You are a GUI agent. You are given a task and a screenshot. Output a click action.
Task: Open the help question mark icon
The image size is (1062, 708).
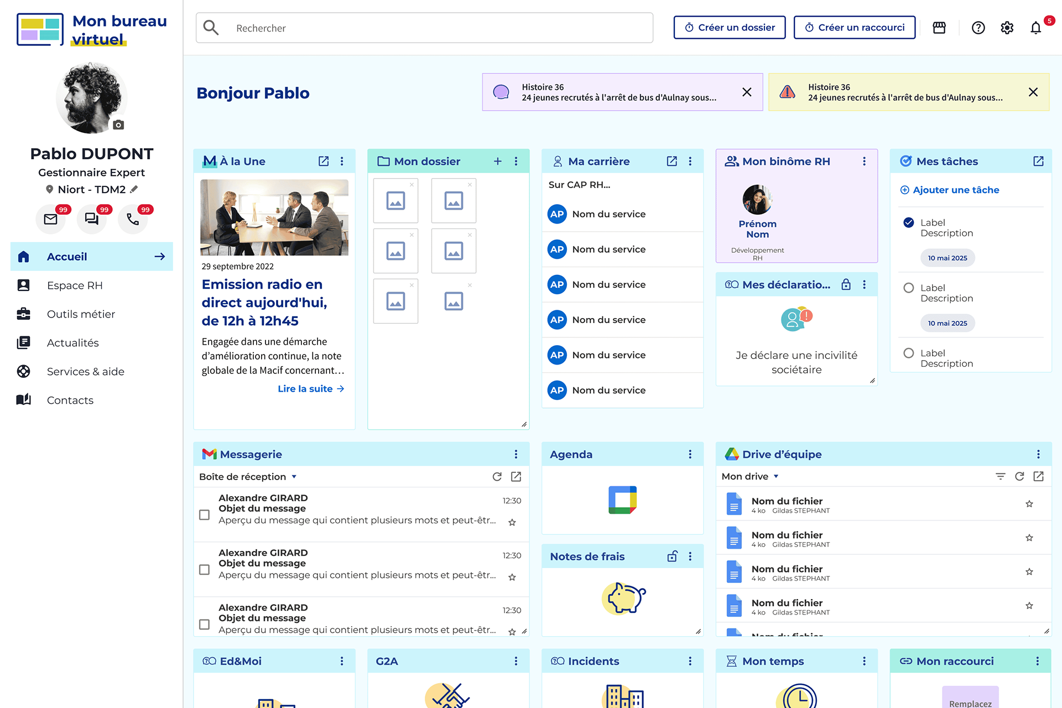pyautogui.click(x=978, y=28)
